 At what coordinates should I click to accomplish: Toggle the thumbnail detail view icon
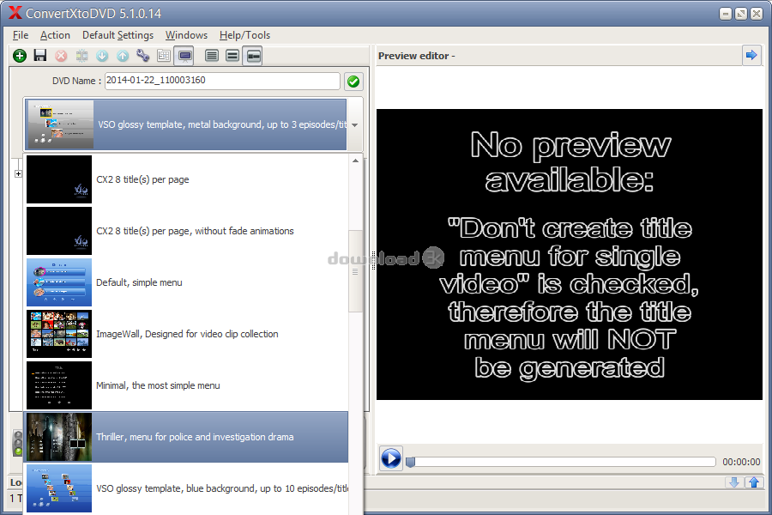253,56
